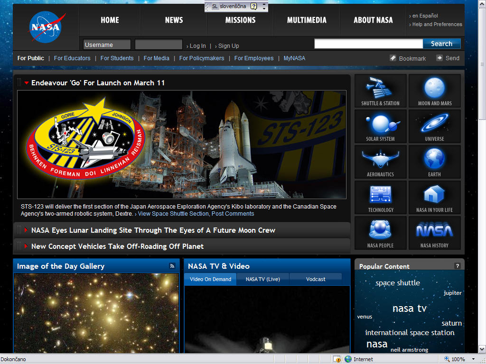Open the NASA In Your Life house icon

435,198
